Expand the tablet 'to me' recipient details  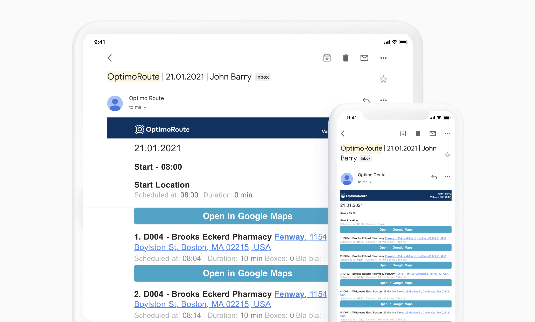coord(138,107)
